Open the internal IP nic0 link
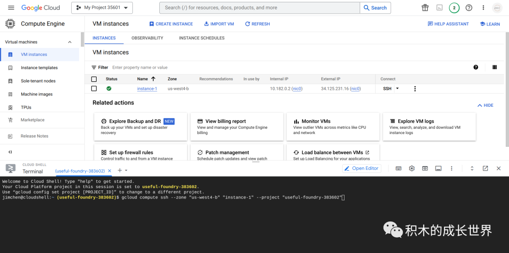The width and height of the screenshot is (509, 253). 297,89
